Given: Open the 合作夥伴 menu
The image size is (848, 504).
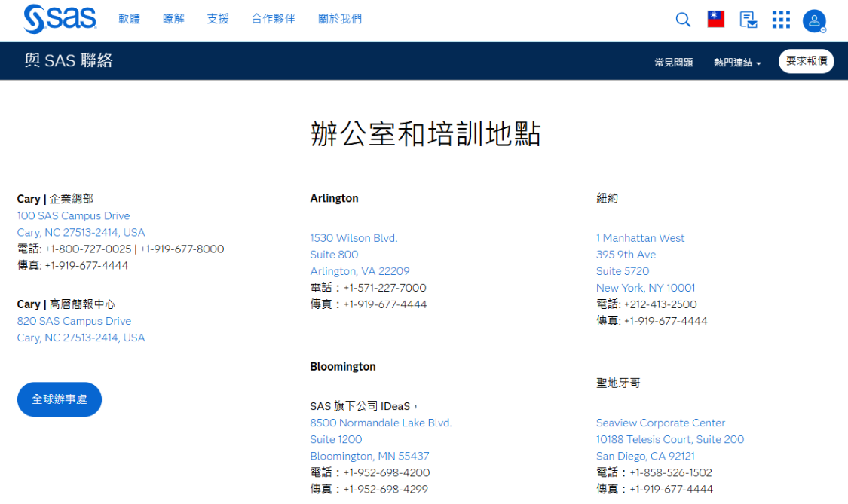Looking at the screenshot, I should tap(273, 19).
